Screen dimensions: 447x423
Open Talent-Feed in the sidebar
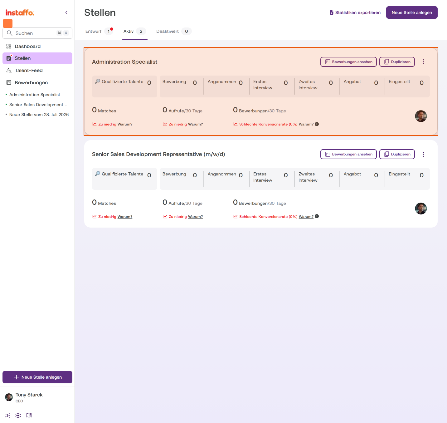point(37,70)
